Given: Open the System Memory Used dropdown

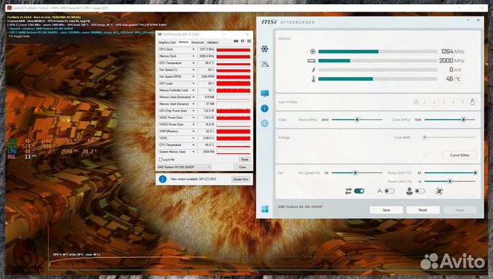Looking at the screenshot, I should pos(193,152).
